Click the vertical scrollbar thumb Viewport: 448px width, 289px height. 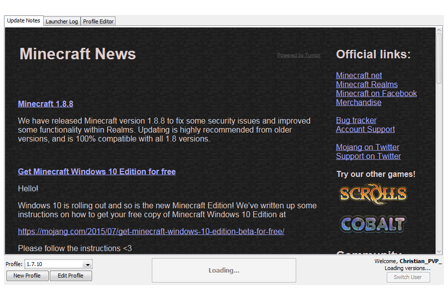click(x=440, y=58)
